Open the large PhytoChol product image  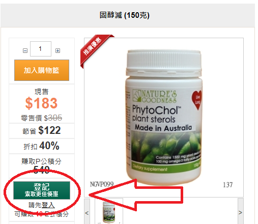click(x=164, y=118)
